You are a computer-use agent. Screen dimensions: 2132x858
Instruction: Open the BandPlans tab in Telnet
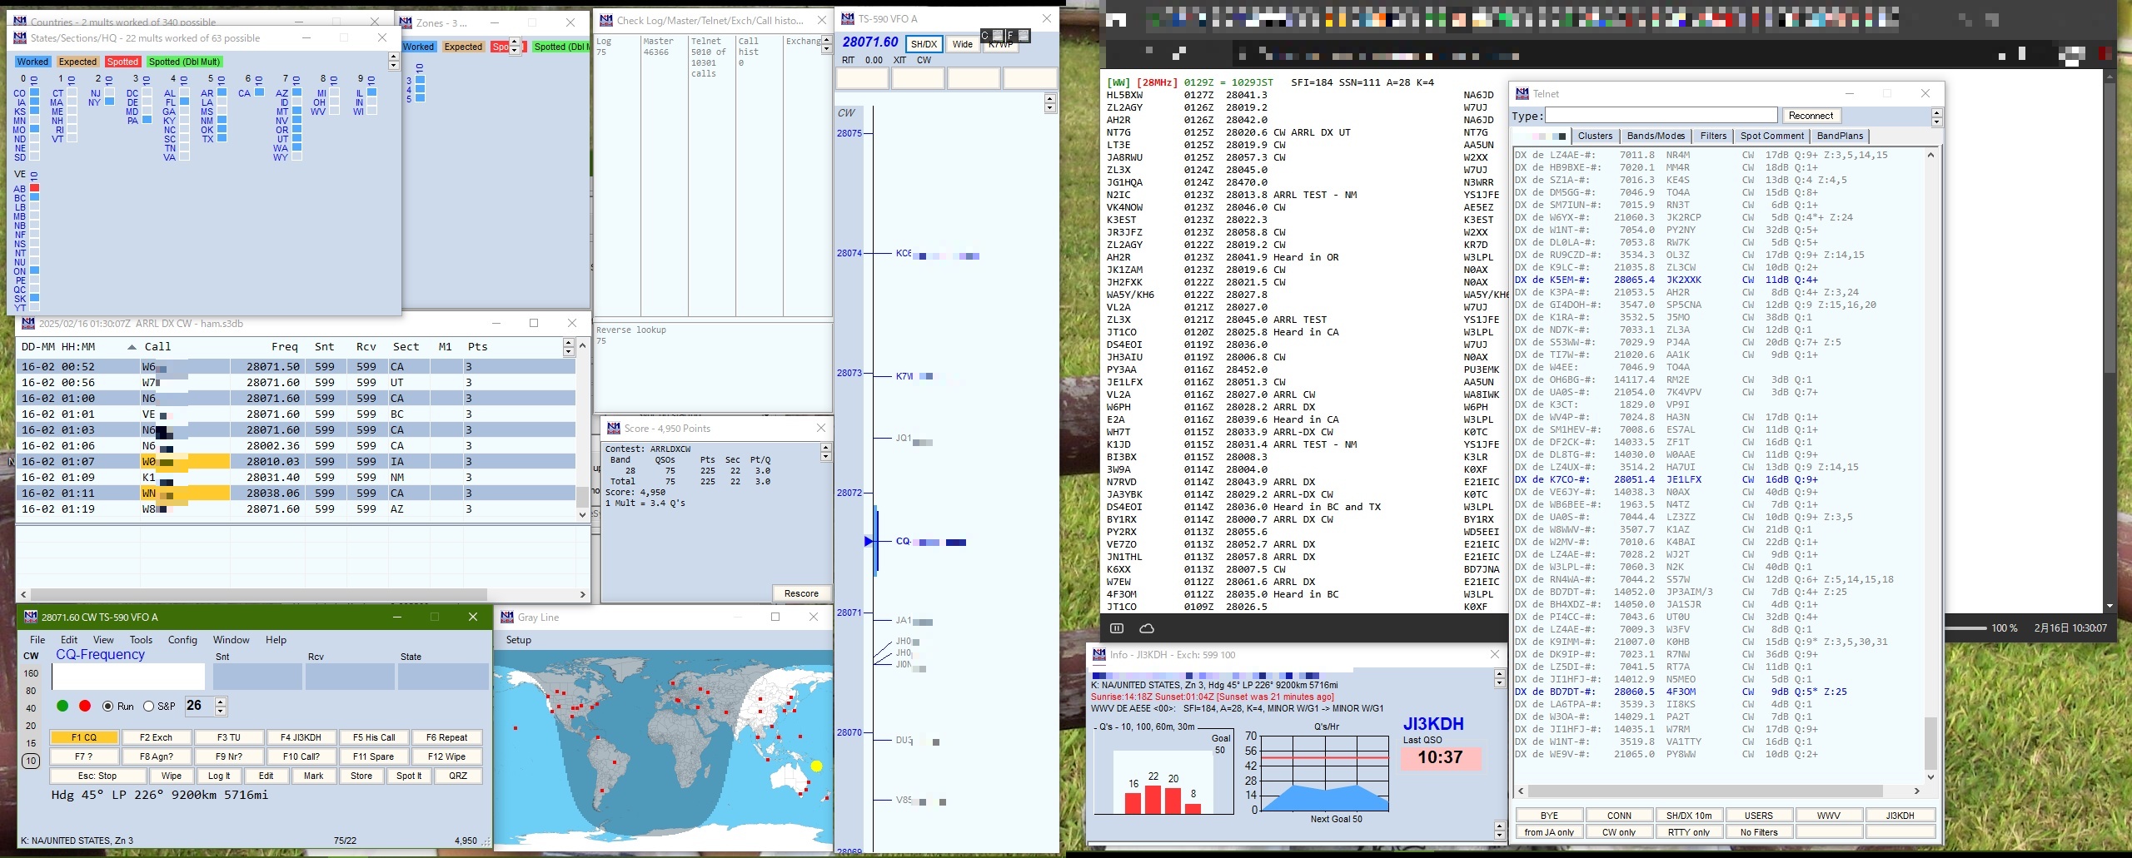(x=1840, y=136)
